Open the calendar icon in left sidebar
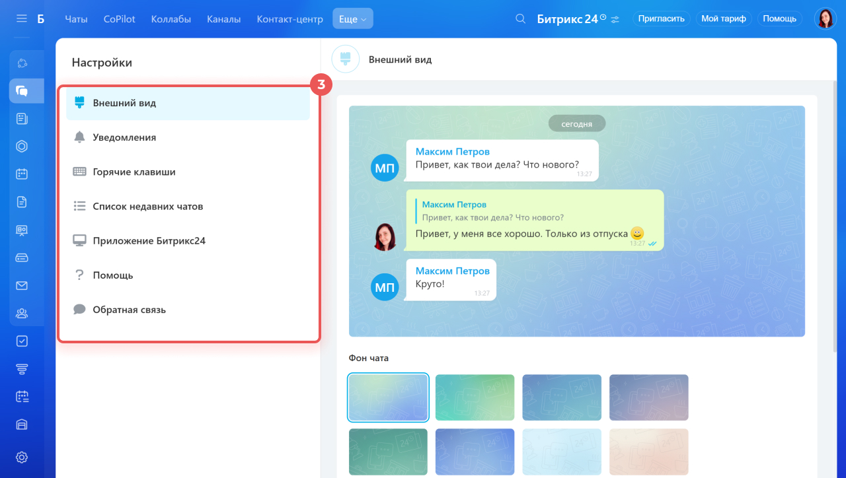Screen dimensions: 846x478 22,174
